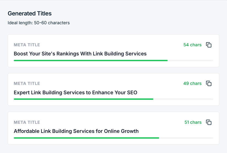The image size is (227, 153).
Task: Click the gray unfilled bar end in the 49-char card
Action: [x=183, y=99]
